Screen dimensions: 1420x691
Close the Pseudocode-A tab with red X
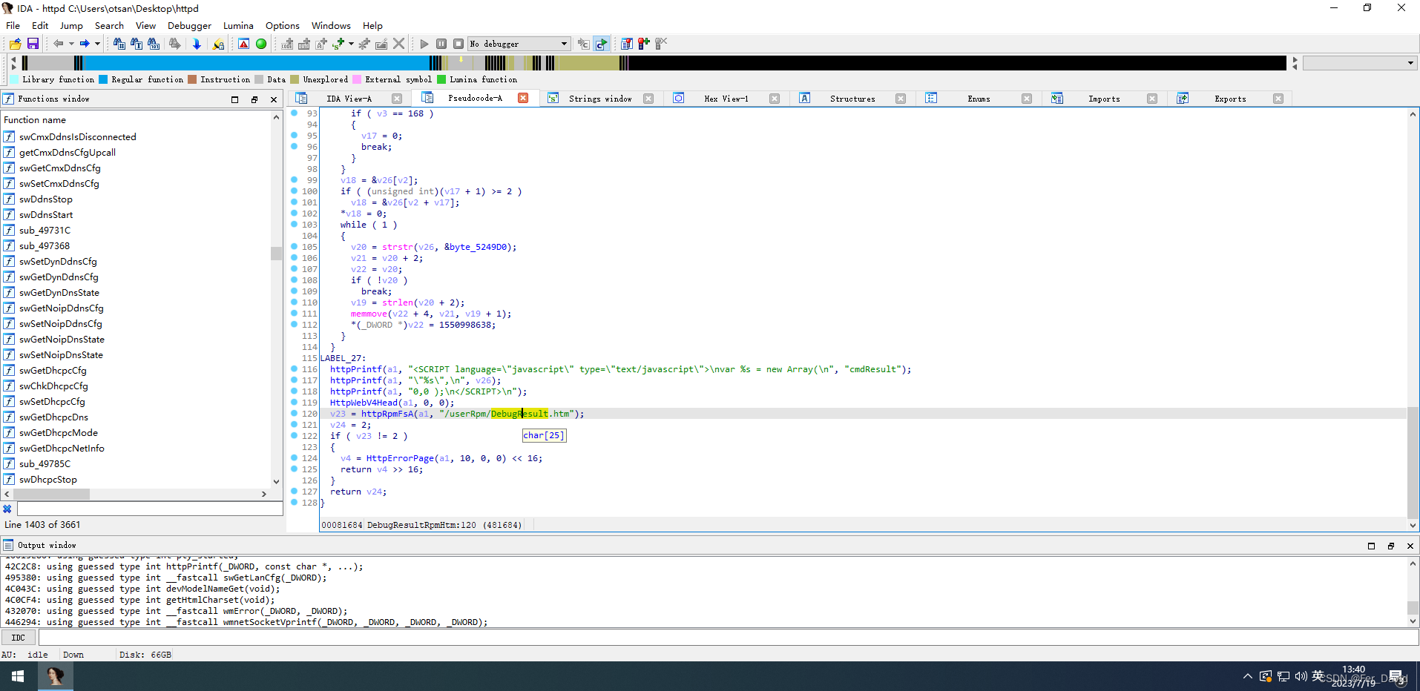point(523,98)
